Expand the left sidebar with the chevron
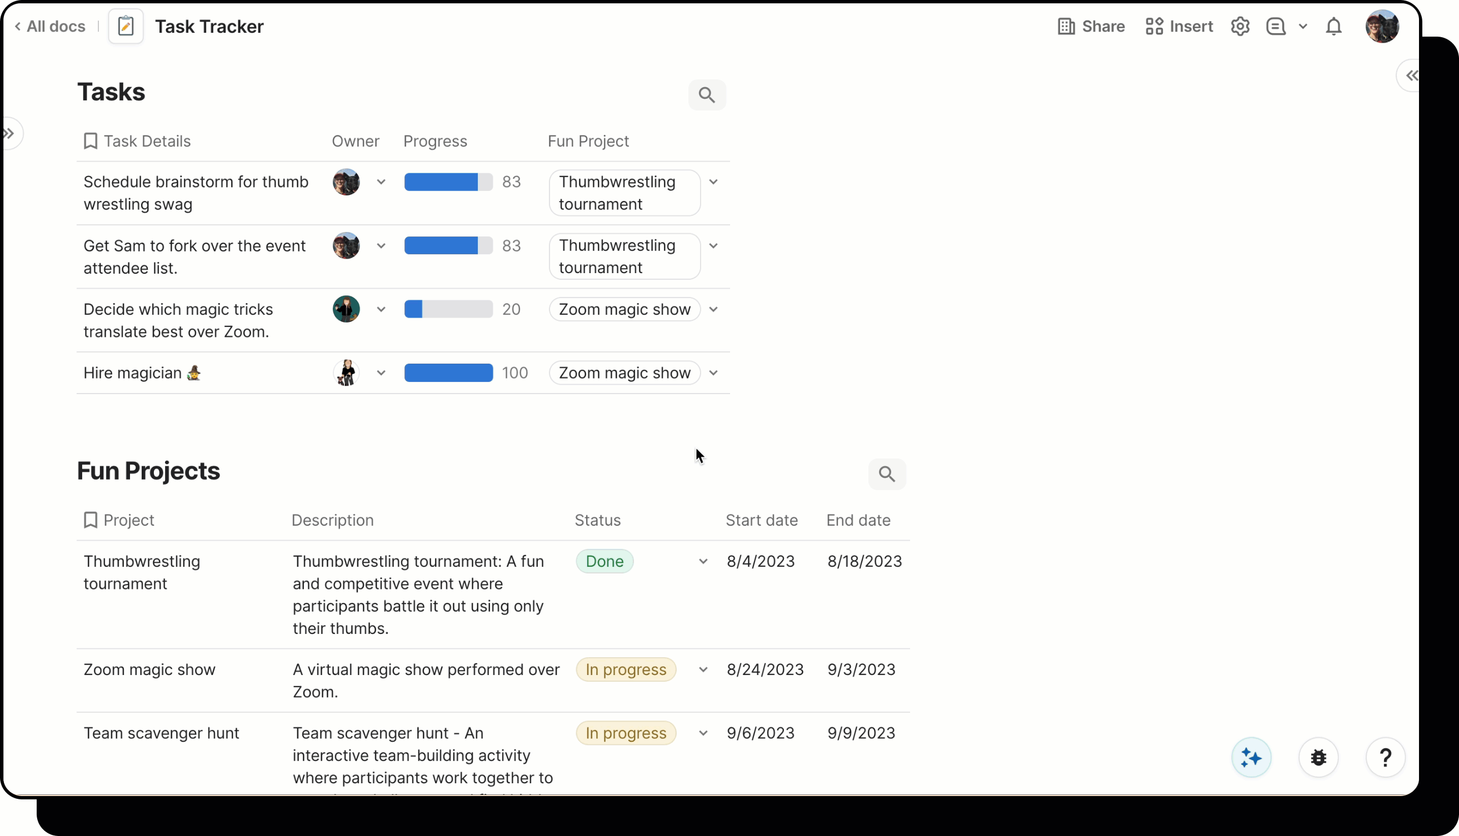The width and height of the screenshot is (1459, 836). (9, 133)
